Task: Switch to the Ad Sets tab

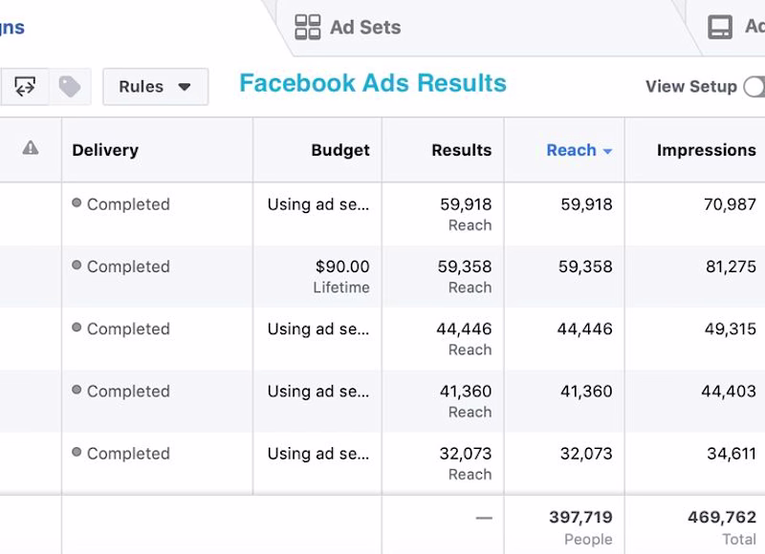Action: pos(364,27)
